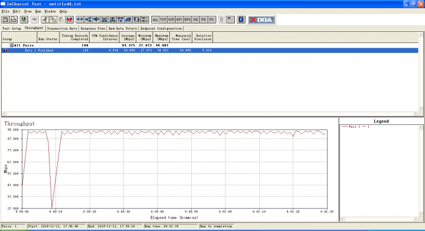Collapse the All Pairs group
Image resolution: width=425 pixels, height=231 pixels.
click(12, 45)
